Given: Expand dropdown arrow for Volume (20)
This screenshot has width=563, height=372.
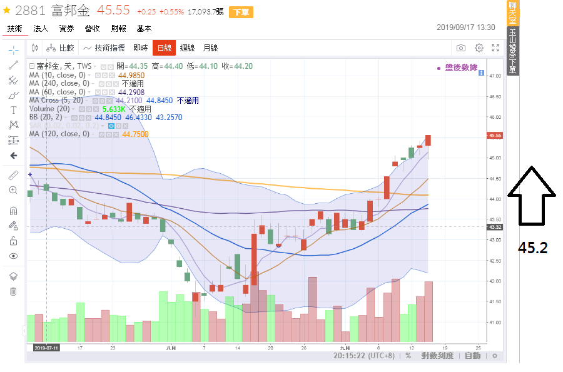Looking at the screenshot, I should [74, 109].
